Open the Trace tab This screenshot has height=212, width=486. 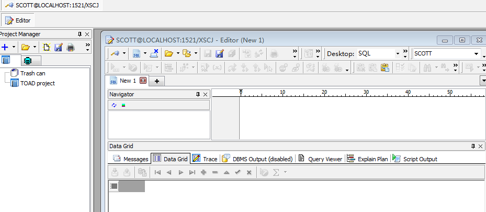205,159
